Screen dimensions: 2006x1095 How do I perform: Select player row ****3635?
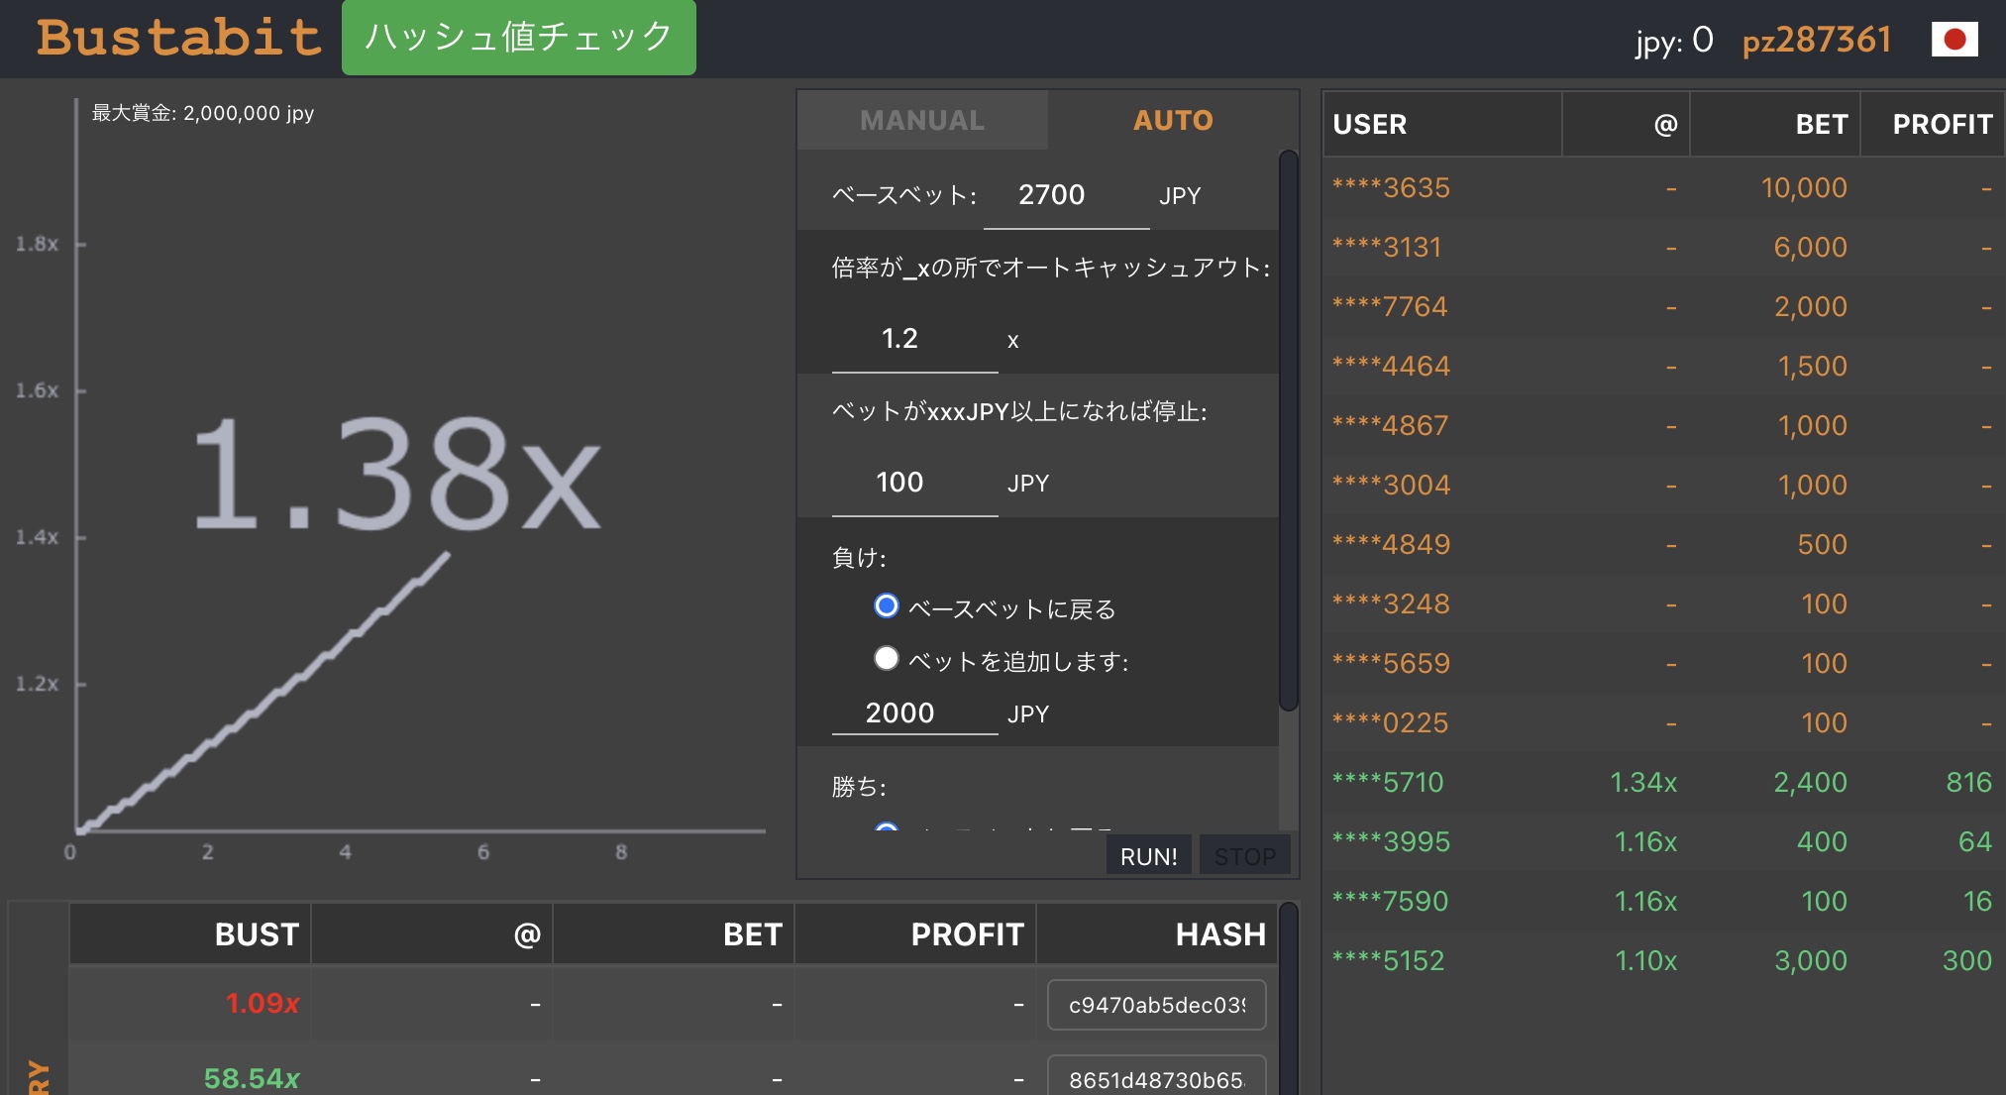click(x=1664, y=187)
